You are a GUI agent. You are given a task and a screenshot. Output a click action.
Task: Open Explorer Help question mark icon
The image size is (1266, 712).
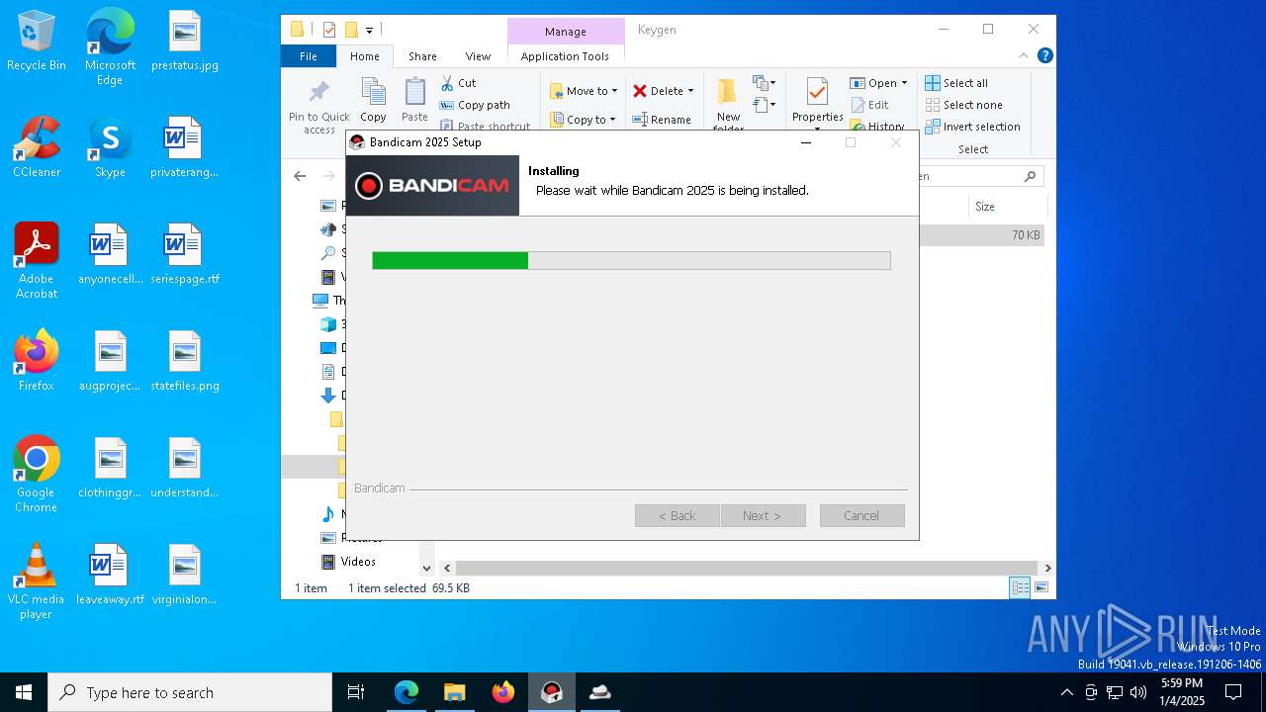(1044, 56)
